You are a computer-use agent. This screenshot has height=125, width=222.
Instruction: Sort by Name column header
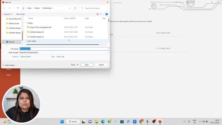[x=31, y=18]
